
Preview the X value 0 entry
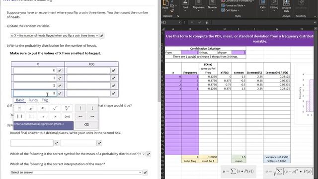pos(60,71)
